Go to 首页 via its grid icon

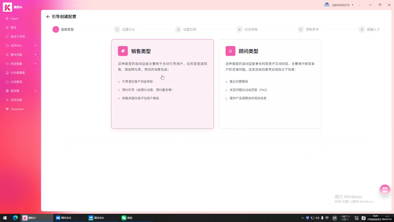coord(7,27)
